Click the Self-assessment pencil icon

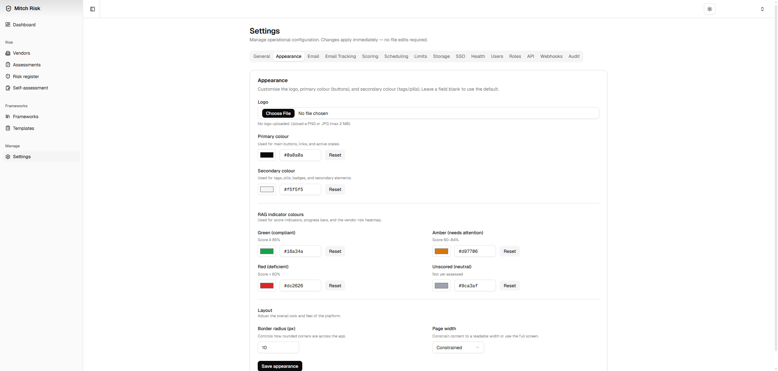(8, 88)
